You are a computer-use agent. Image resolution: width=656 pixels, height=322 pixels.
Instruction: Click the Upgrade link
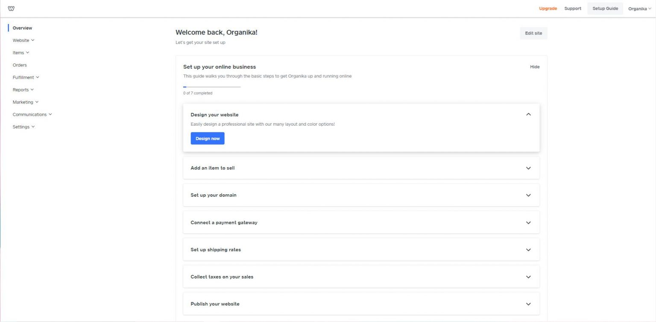pyautogui.click(x=548, y=8)
